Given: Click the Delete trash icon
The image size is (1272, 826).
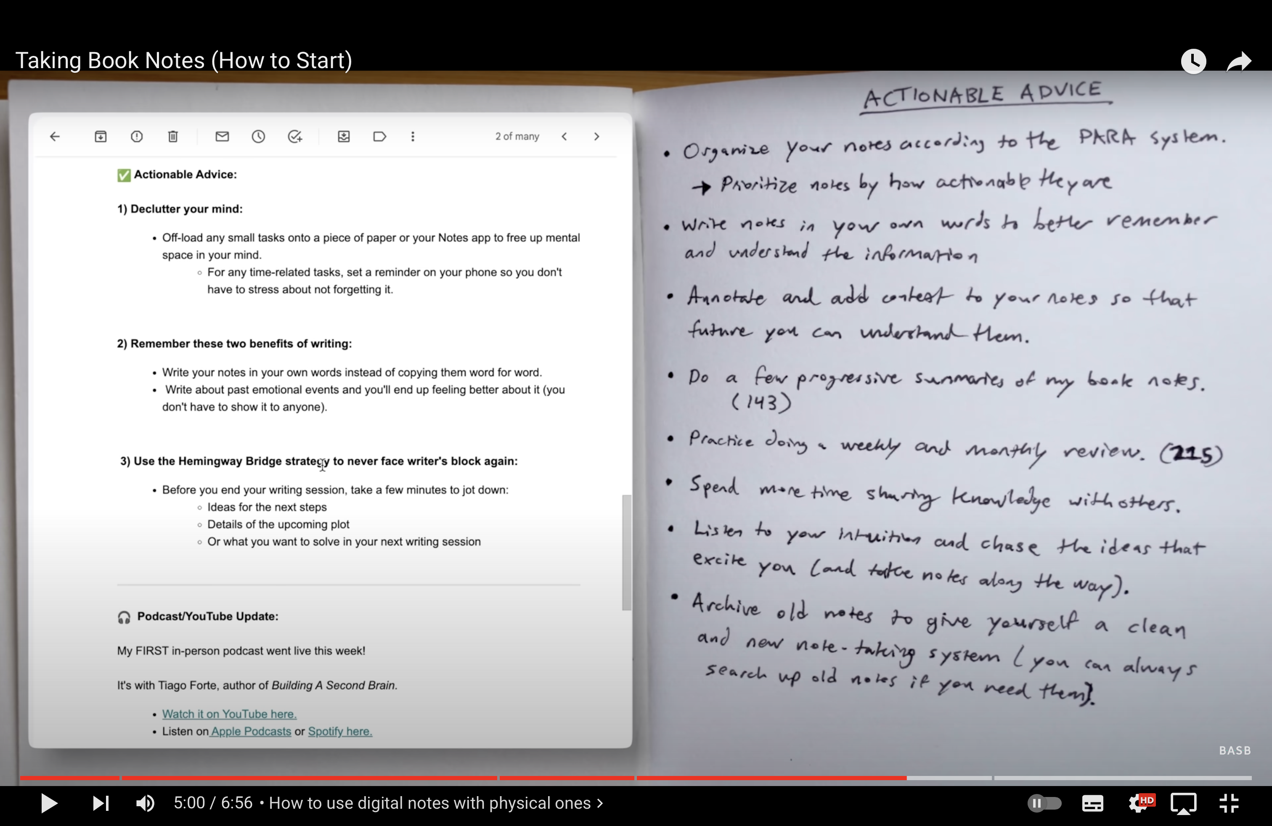Looking at the screenshot, I should (x=172, y=136).
